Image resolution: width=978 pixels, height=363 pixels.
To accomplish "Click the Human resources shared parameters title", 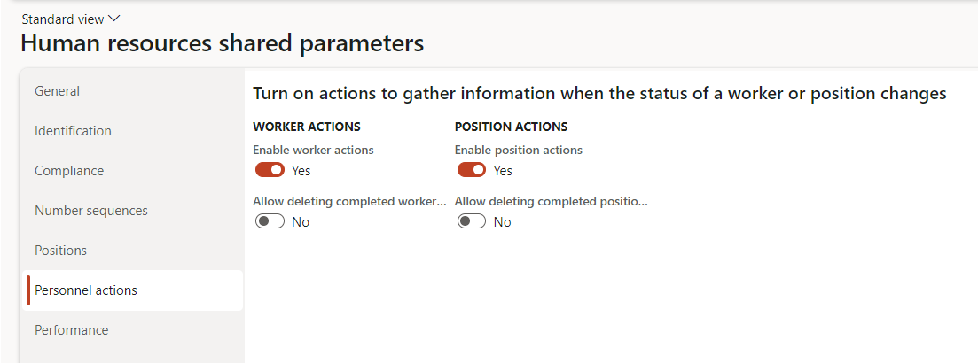I will pyautogui.click(x=223, y=43).
